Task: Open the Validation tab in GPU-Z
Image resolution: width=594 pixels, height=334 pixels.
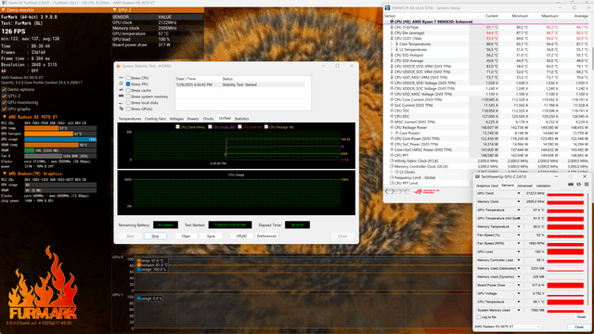Action: (543, 186)
